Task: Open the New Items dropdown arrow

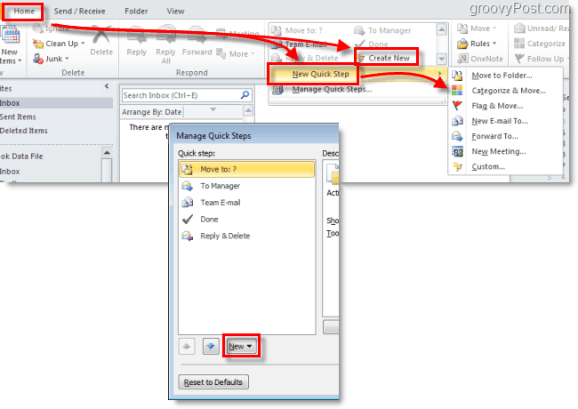Action: click(20, 60)
